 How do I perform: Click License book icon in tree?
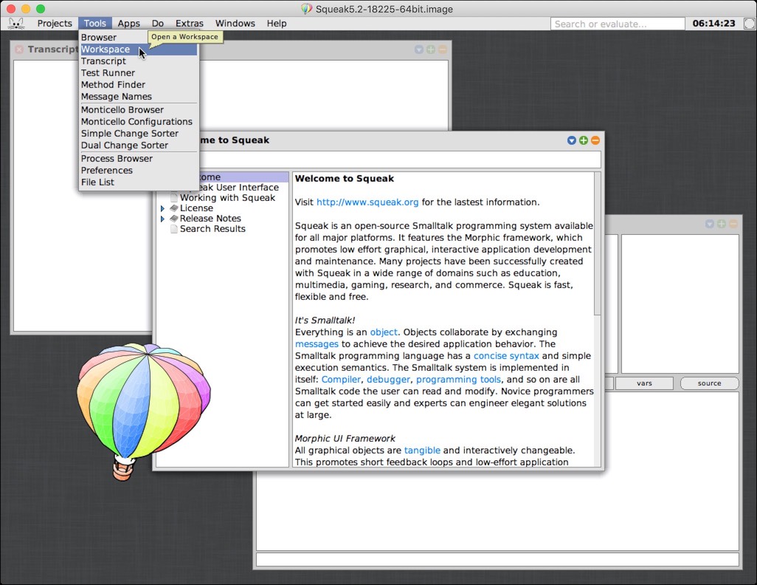pos(174,208)
